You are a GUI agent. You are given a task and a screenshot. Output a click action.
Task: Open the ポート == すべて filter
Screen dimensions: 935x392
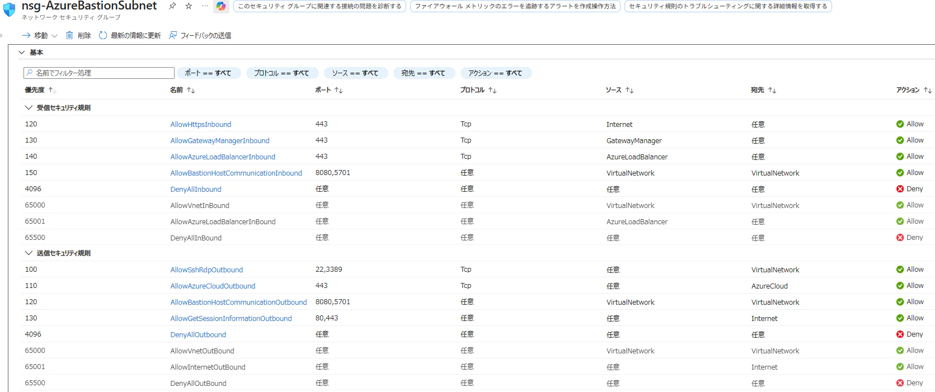tap(208, 73)
